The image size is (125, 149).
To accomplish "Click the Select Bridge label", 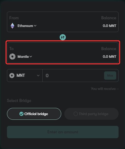I will click(x=19, y=101).
